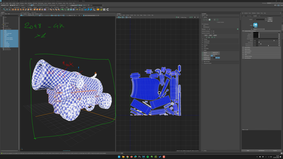Click the Unfold button in UV Toolkit

point(205,54)
